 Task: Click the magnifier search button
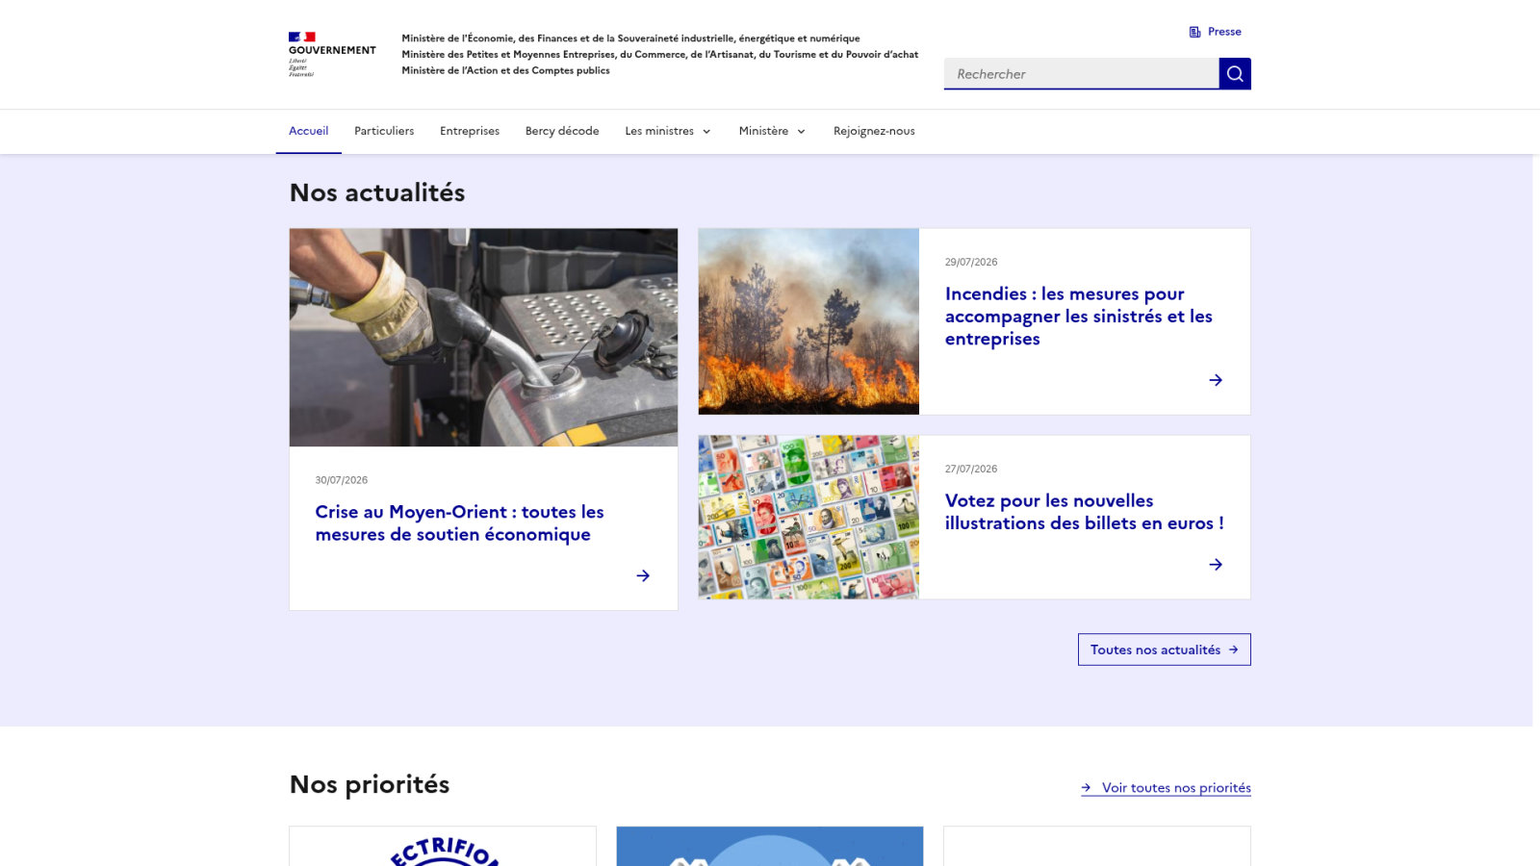1235,73
